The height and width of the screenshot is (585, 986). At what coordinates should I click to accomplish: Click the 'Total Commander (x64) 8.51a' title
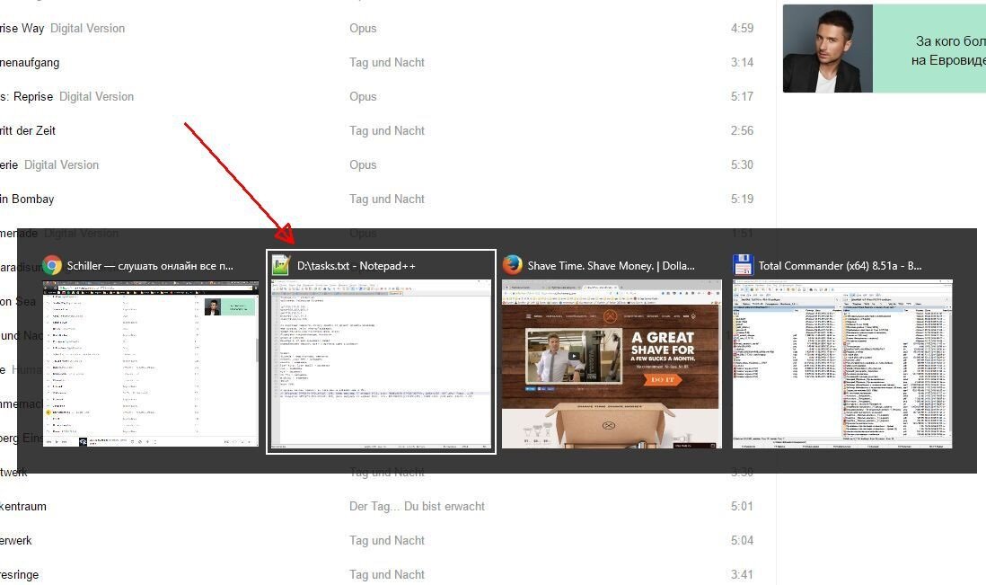pos(841,266)
